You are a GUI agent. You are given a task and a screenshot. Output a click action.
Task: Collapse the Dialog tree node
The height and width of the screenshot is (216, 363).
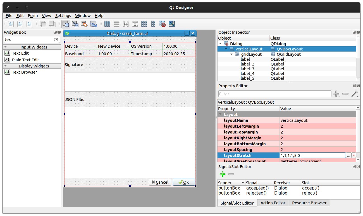point(221,44)
